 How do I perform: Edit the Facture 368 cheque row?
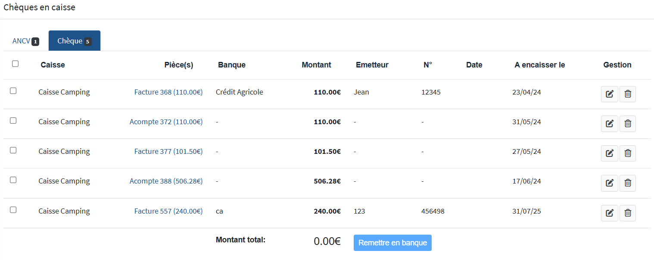click(609, 94)
